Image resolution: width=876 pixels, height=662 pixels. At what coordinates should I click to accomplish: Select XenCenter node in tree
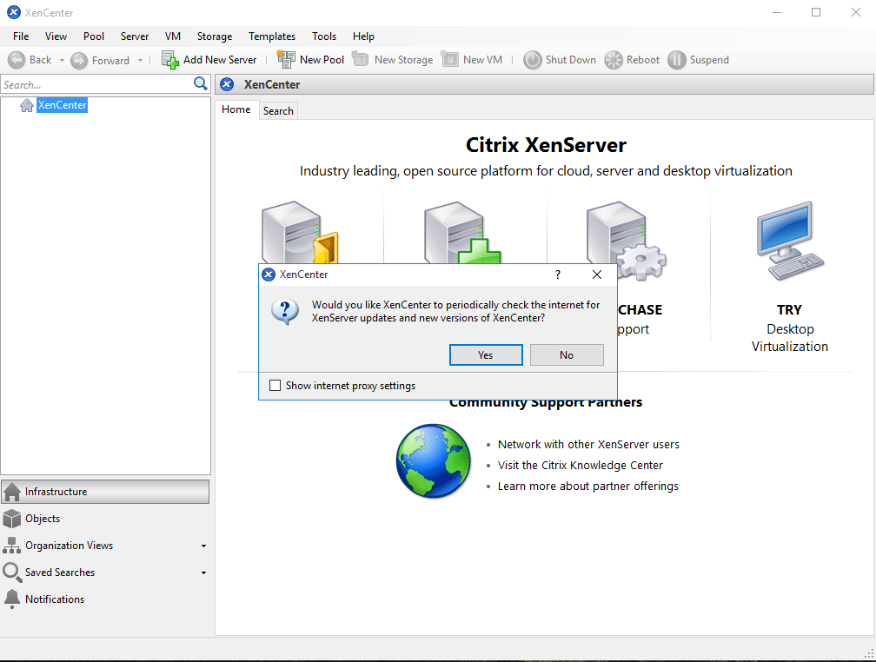coord(62,105)
